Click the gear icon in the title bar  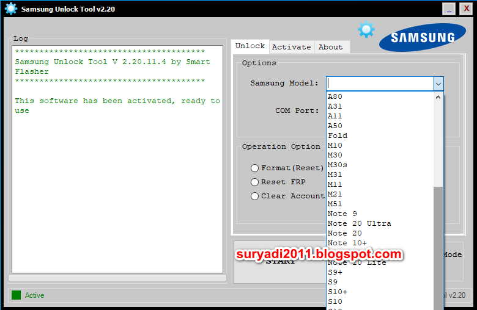click(11, 9)
